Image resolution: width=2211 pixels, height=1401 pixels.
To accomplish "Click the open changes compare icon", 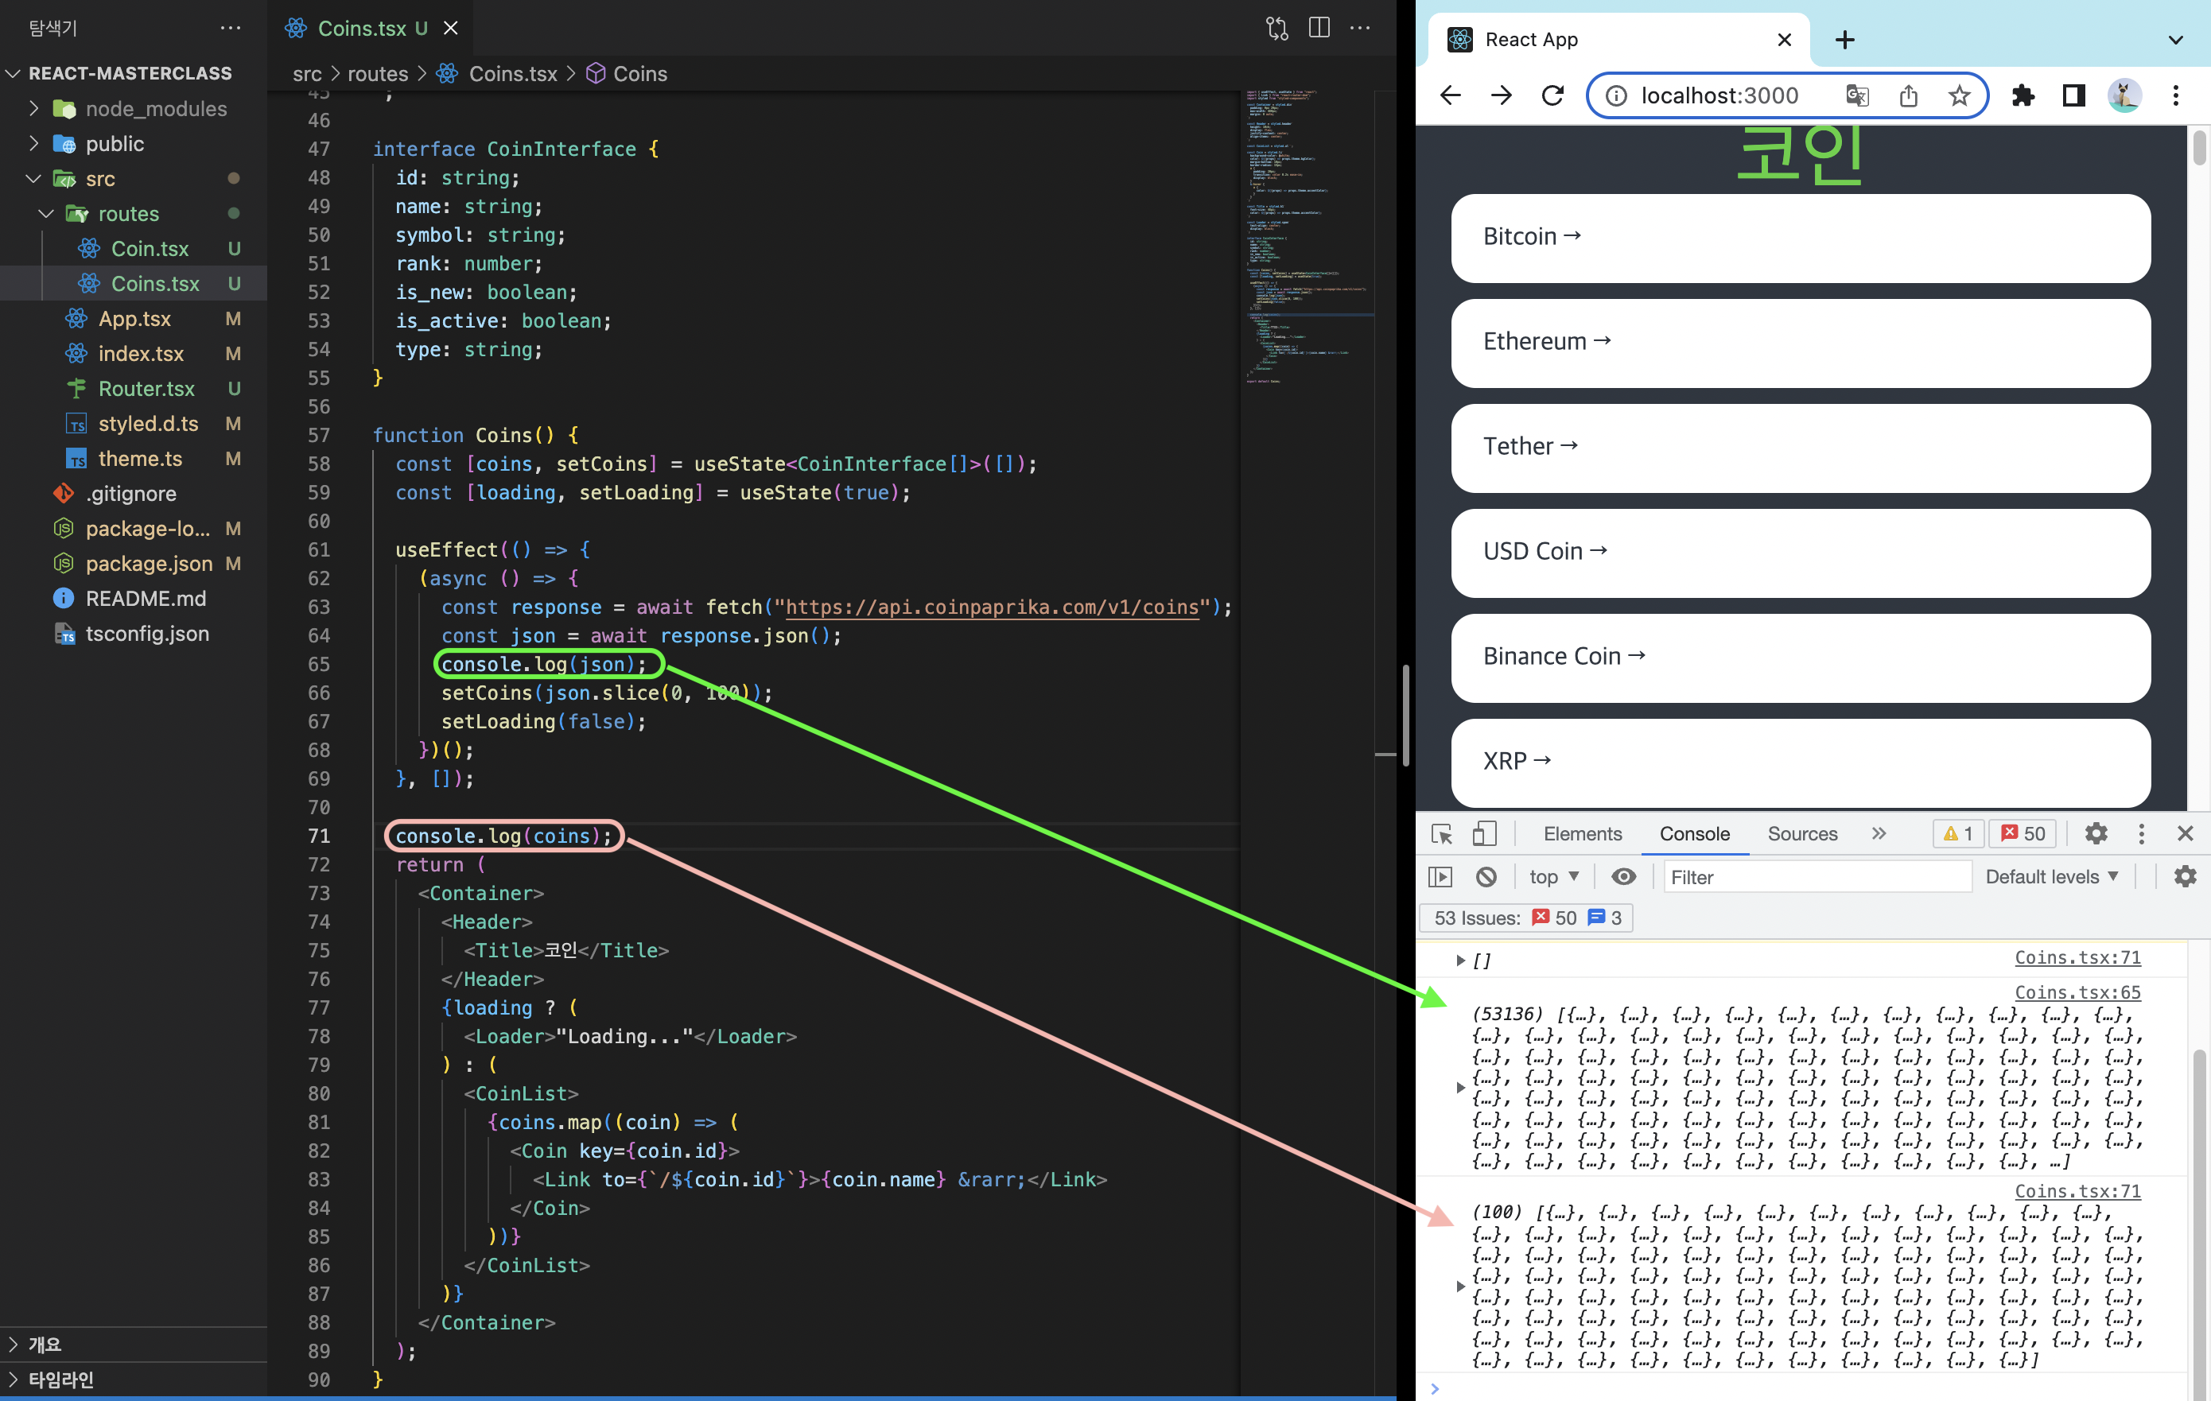I will pyautogui.click(x=1276, y=28).
